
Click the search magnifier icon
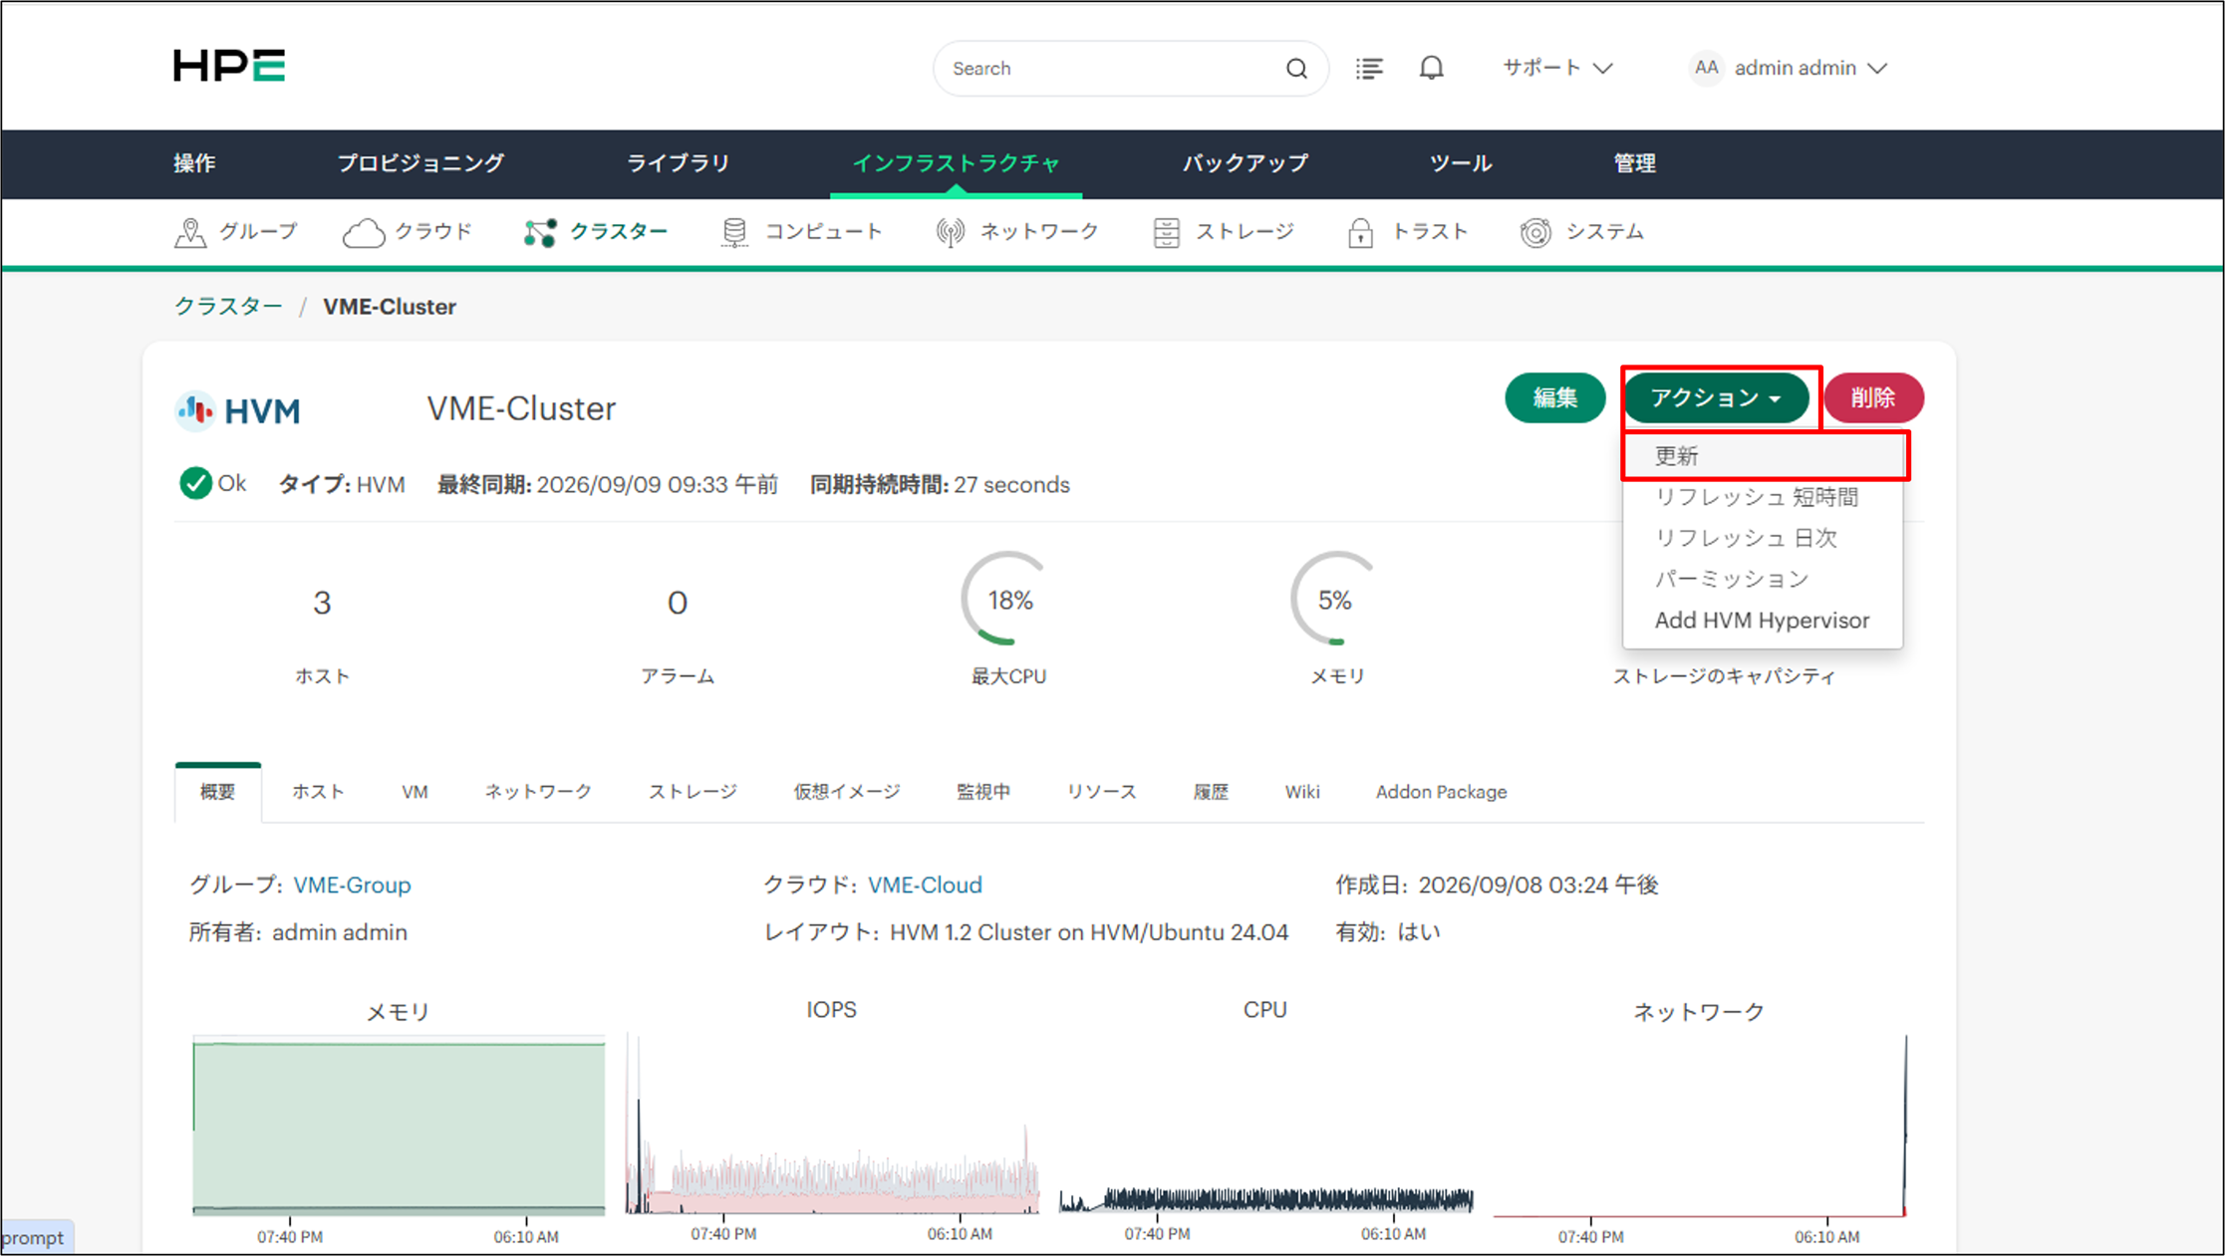click(x=1296, y=68)
